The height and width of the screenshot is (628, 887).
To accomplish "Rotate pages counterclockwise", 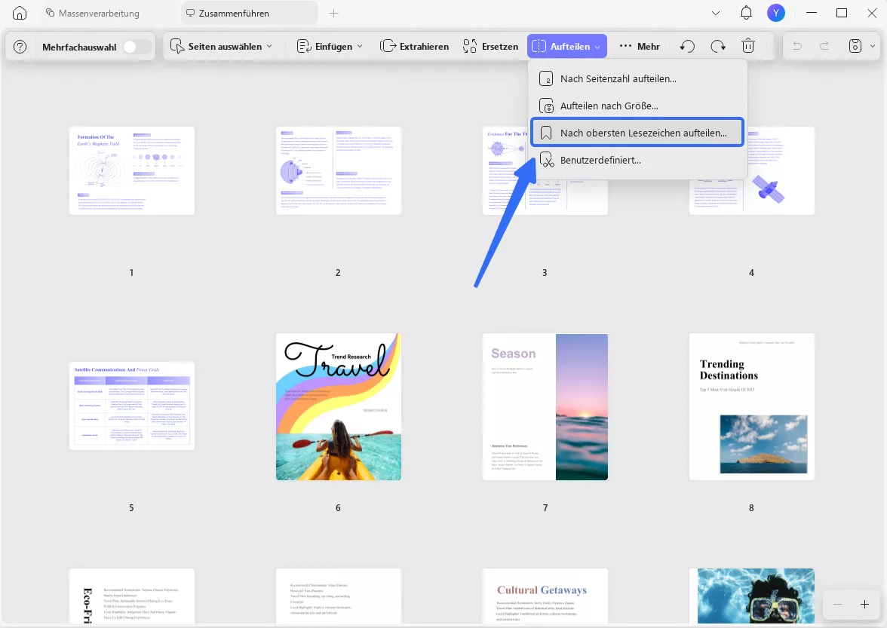I will [687, 46].
